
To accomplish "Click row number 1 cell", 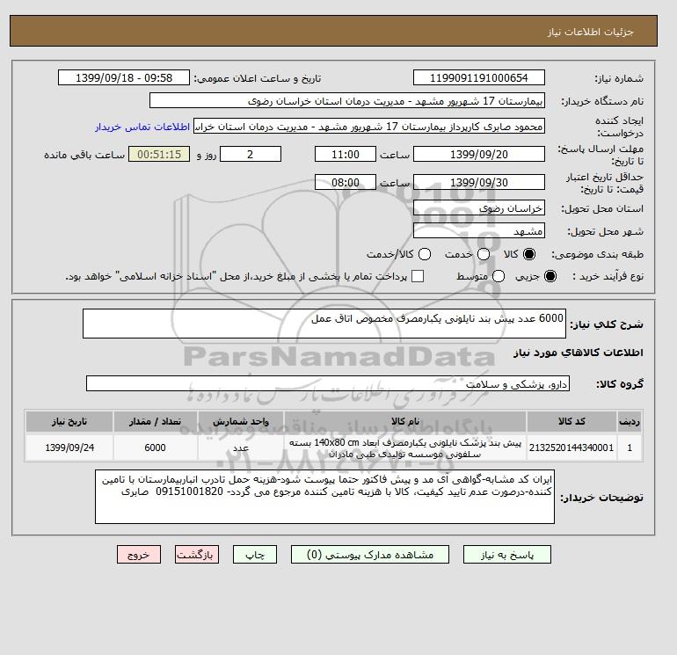I will 630,448.
